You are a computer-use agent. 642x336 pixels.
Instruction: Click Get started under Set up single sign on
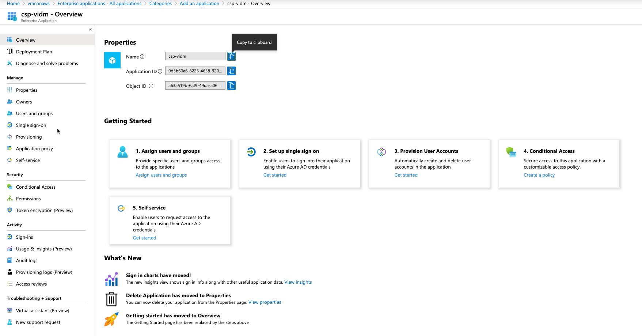(275, 175)
